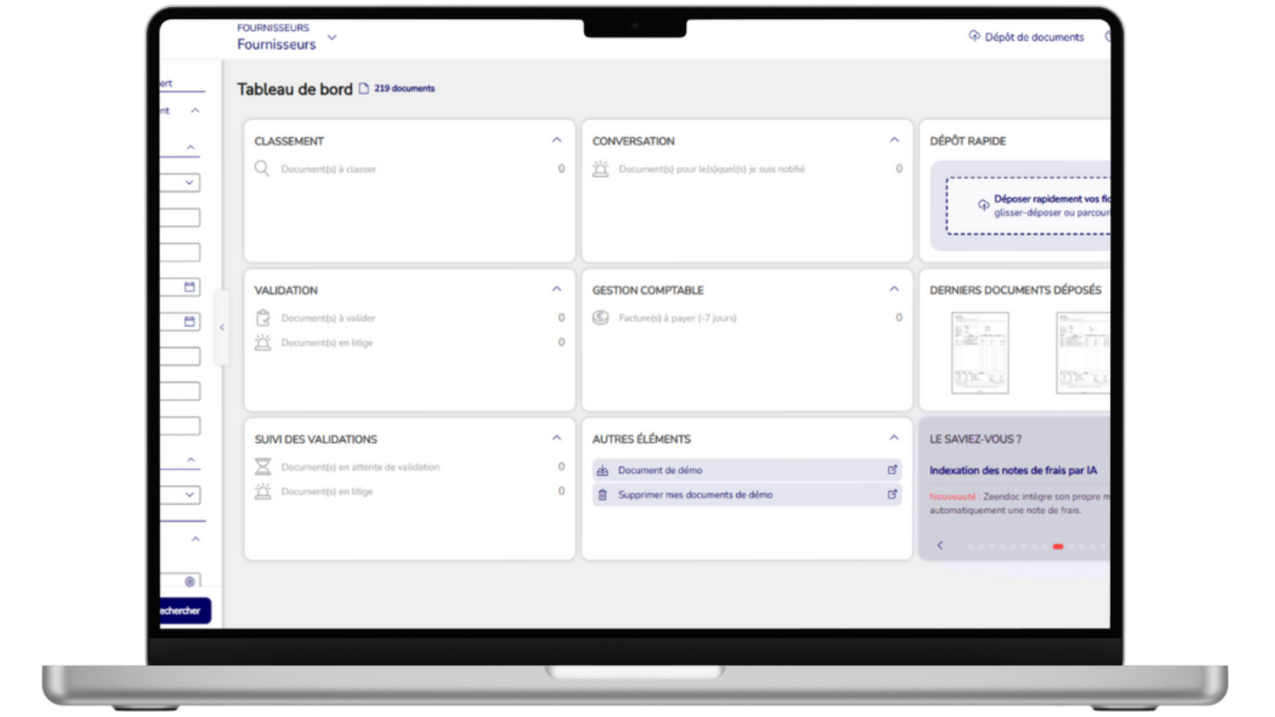Collapse the Gestion comptable card
The width and height of the screenshot is (1275, 717).
coord(894,289)
